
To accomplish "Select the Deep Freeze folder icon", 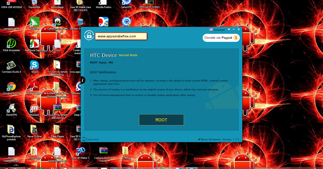I will (x=58, y=131).
